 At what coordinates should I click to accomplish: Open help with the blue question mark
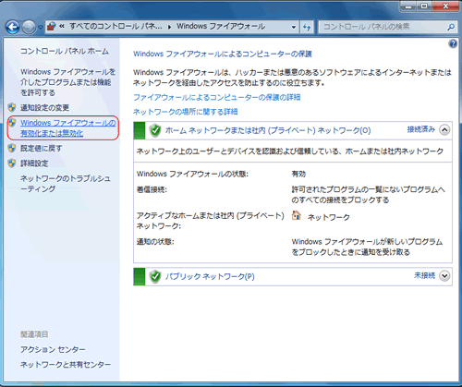coord(453,43)
